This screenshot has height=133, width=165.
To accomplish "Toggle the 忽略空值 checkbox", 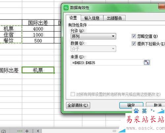I will click(134, 36).
